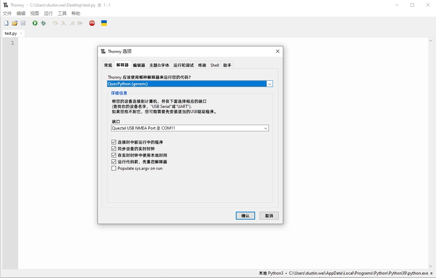Close the test.py tab with x
436x278 pixels.
pos(21,33)
